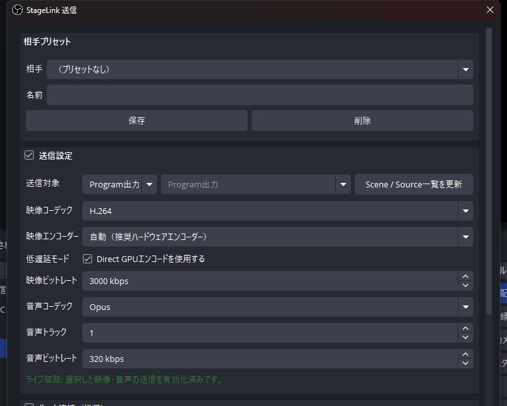Close the StageLink 送信 dialog
The image size is (507, 406).
pos(490,10)
